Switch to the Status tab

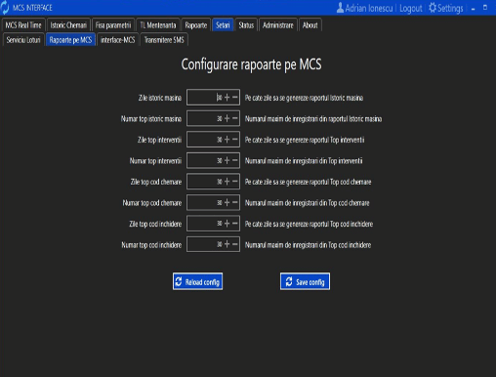click(x=246, y=25)
